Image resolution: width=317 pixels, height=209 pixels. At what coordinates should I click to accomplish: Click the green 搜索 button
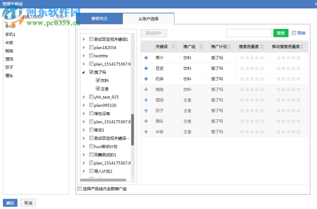click(280, 33)
